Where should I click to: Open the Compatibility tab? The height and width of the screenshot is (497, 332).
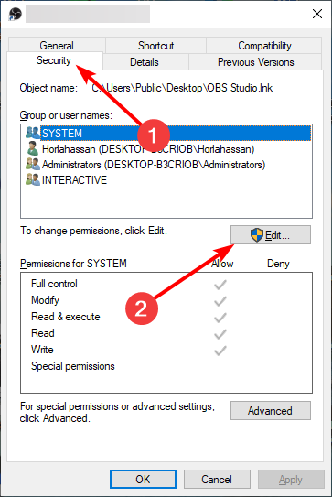click(264, 46)
